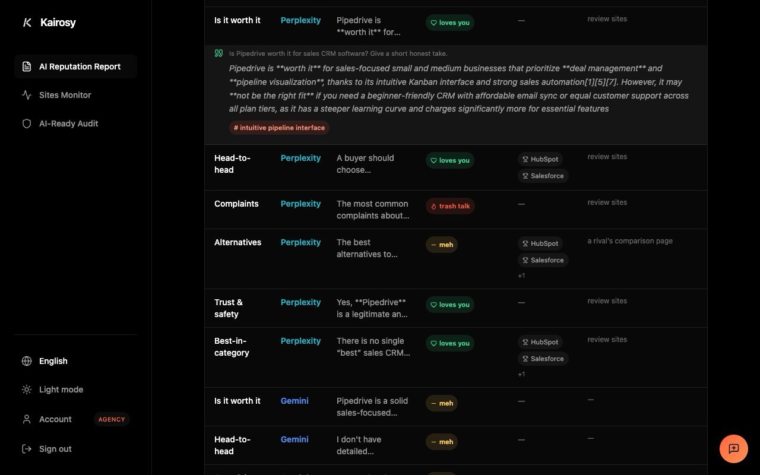
Task: Expand the Alternatives row
Action: (456, 259)
